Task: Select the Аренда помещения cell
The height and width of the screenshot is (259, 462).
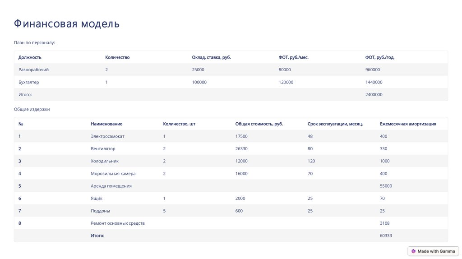Action: (111, 186)
